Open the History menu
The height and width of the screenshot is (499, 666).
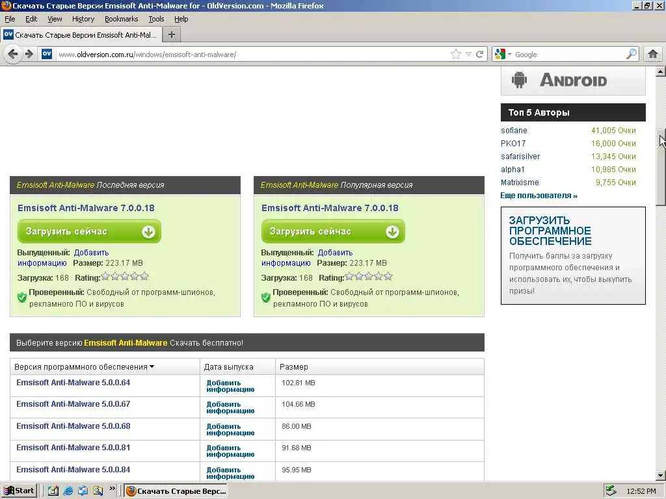[x=83, y=19]
